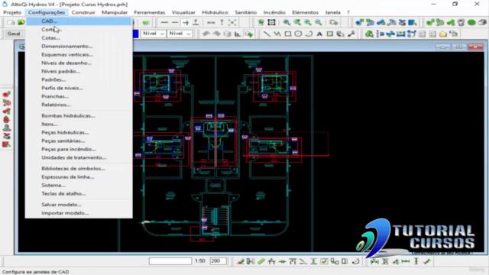This screenshot has height=275, width=489.
Task: Select the polyline zigzag drawing tool
Action: coord(277,34)
